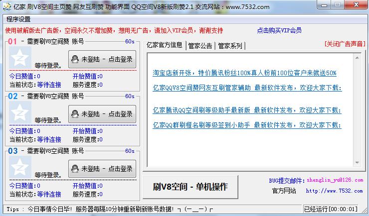Screen dimensions: 369x216
Task: Close the 亿家 window
Action: pos(357,4)
